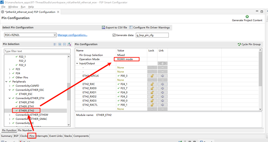Click in the Type filter text field
268x142 pixels.
(x=37, y=51)
